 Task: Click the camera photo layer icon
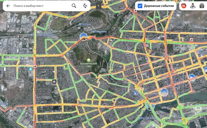tap(202, 6)
